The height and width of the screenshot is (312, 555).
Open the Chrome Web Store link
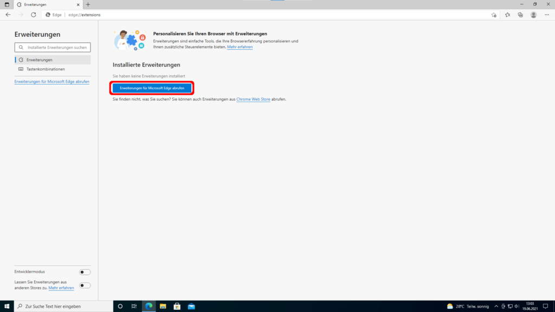coord(253,100)
